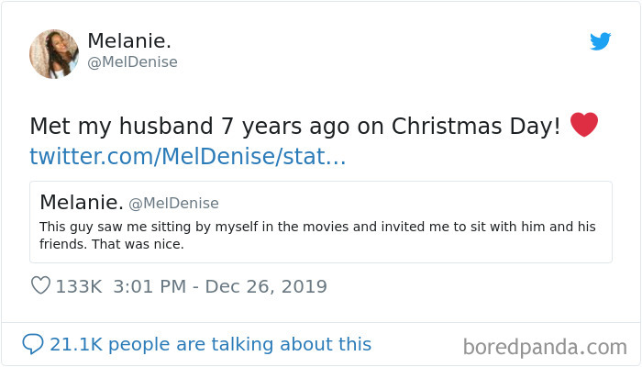The width and height of the screenshot is (642, 367).
Task: Click the Dec 26, 2019 date
Action: point(266,286)
